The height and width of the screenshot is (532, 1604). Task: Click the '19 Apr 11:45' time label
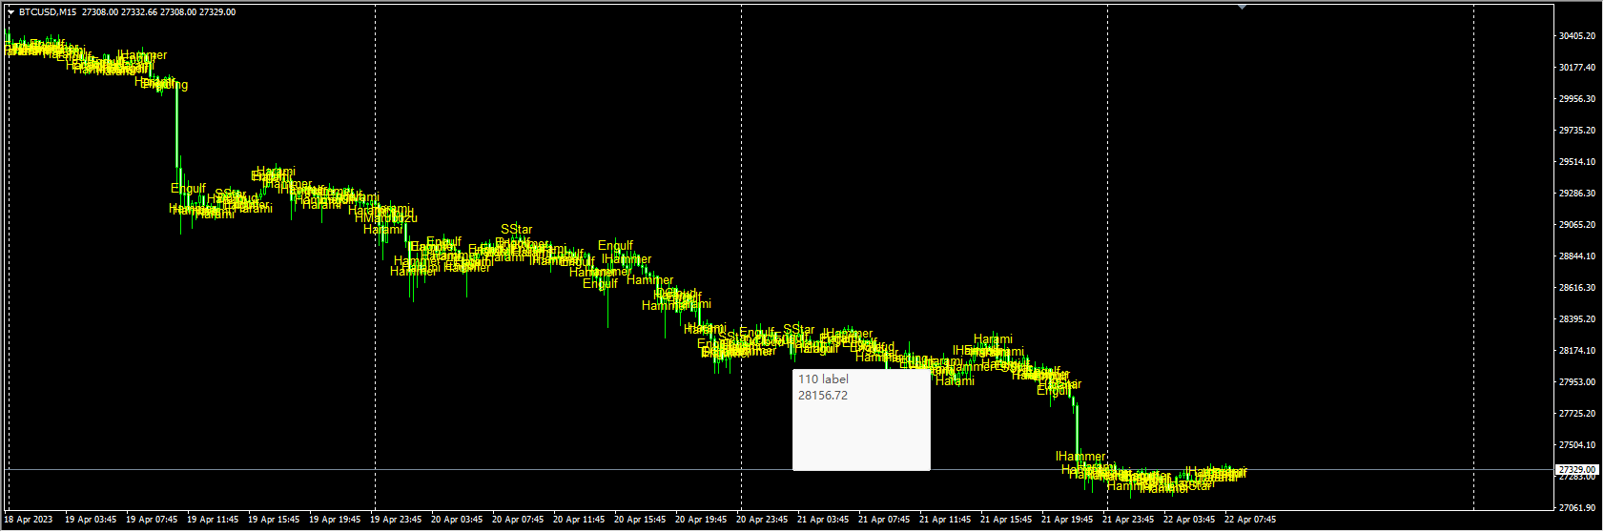(213, 520)
